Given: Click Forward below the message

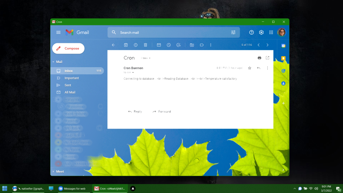Looking at the screenshot, I should coord(162,112).
